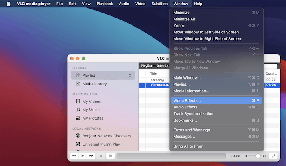Toggle the playlist view button
This screenshot has width=286, height=166.
110,155
